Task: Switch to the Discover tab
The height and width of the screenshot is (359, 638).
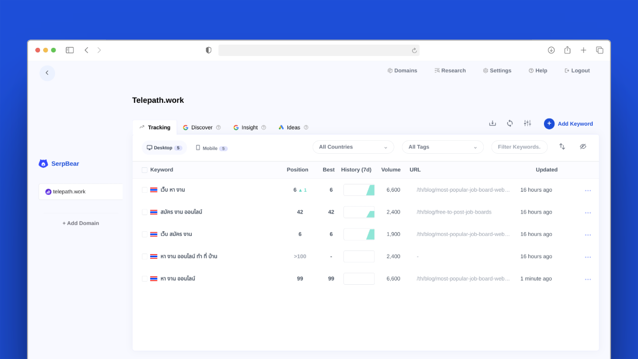Action: pos(201,127)
